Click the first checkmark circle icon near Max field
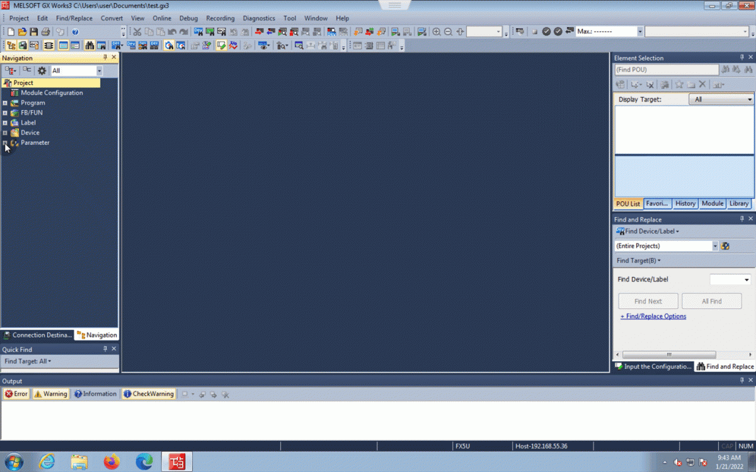The image size is (756, 472). (x=546, y=31)
